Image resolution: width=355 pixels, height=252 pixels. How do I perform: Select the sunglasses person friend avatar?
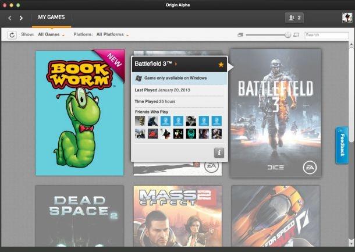click(x=191, y=121)
